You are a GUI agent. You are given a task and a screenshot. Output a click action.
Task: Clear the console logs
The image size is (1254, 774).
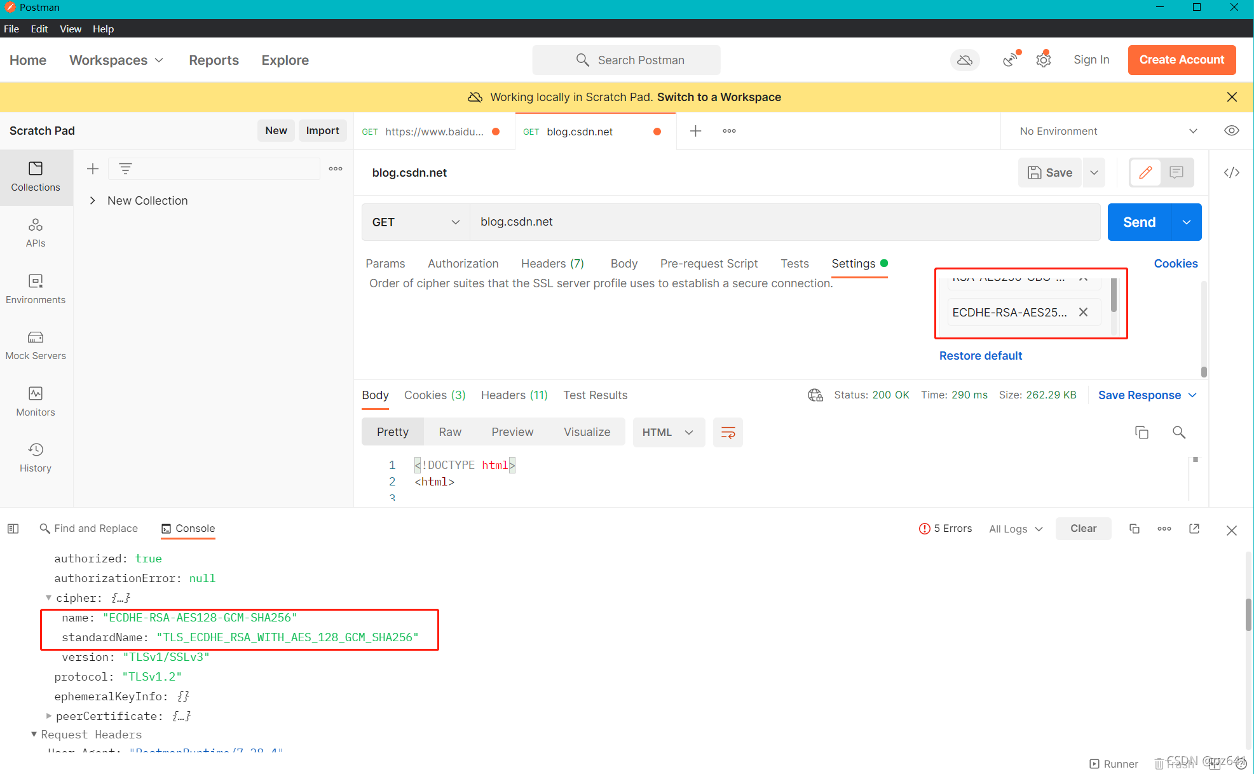[x=1083, y=529]
